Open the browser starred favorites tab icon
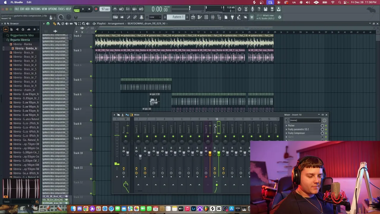 click(34, 29)
